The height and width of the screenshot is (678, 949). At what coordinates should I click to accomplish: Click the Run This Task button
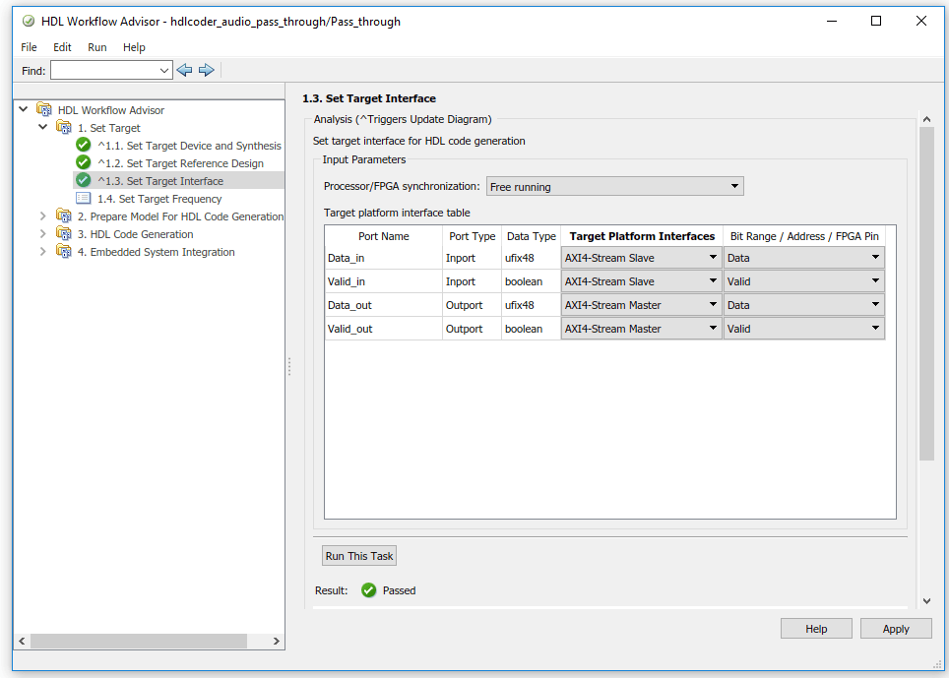359,556
